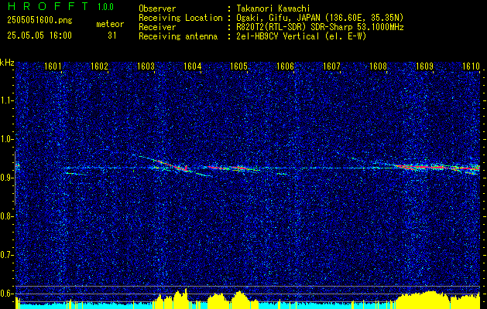Click the meteor count label

[110, 24]
